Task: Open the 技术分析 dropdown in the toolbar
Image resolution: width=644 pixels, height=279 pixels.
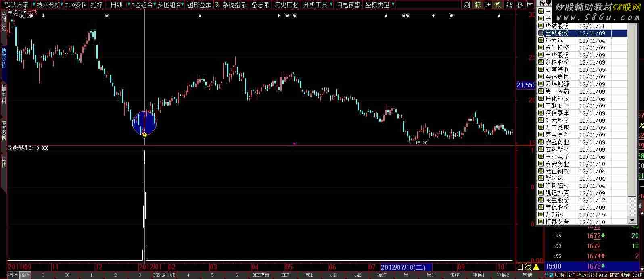Action: [x=50, y=5]
